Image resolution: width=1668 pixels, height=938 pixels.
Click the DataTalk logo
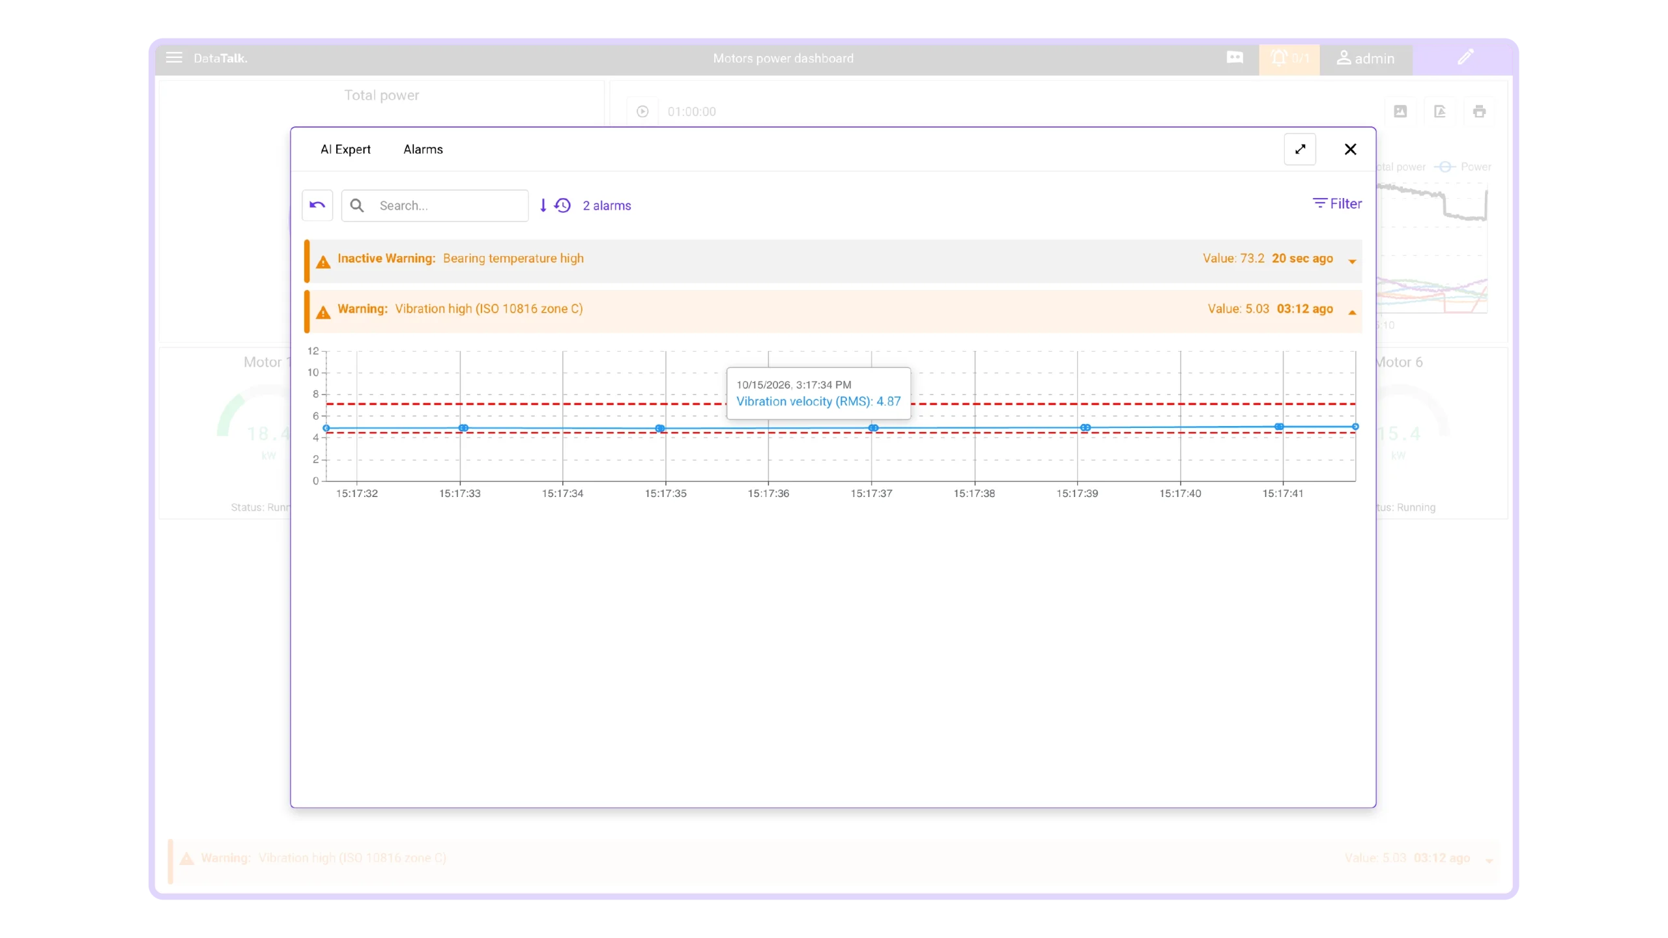click(x=220, y=58)
